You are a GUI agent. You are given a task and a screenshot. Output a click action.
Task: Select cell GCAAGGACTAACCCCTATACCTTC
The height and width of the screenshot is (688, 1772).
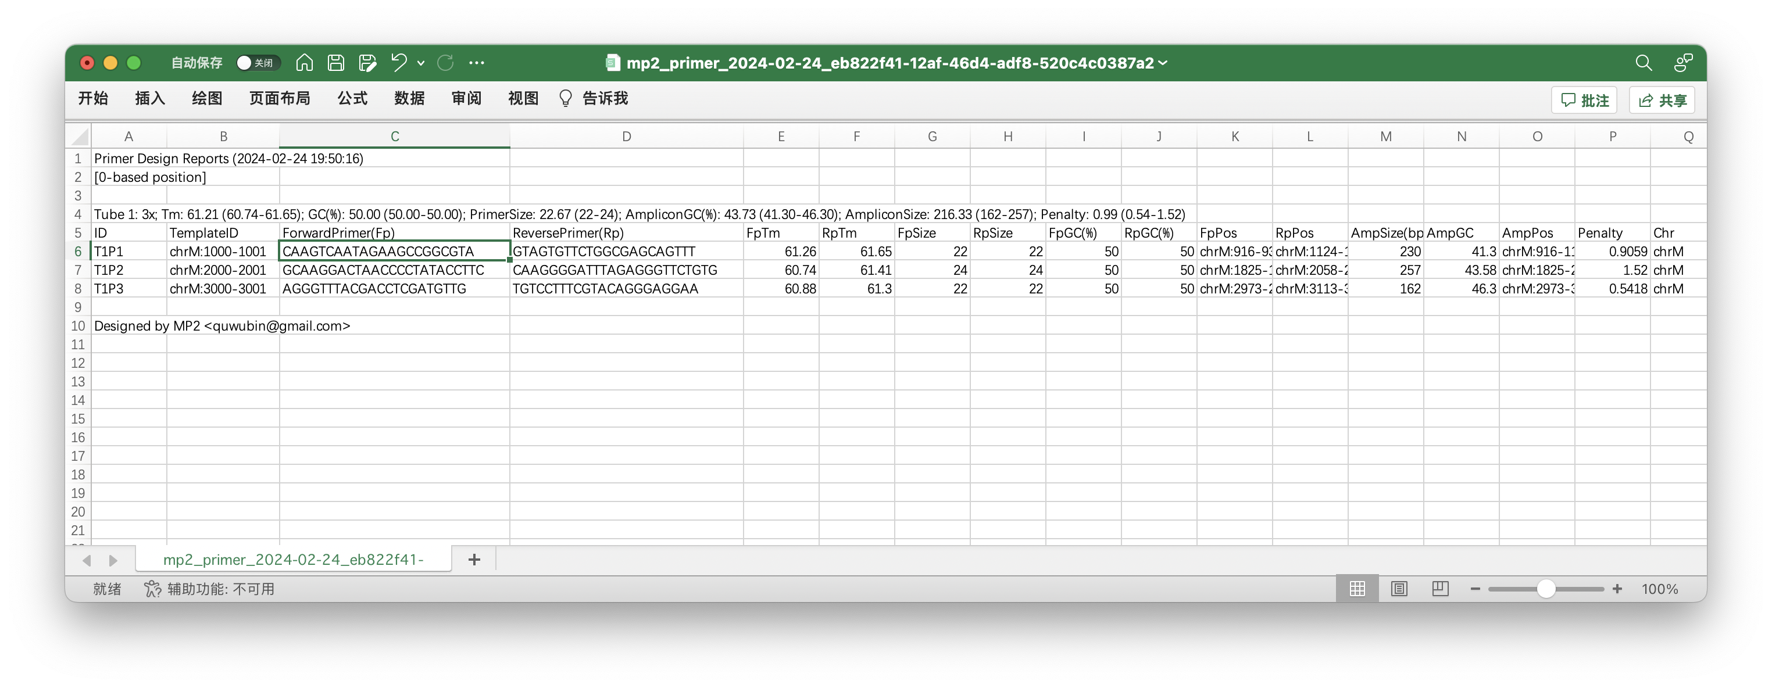coord(394,270)
